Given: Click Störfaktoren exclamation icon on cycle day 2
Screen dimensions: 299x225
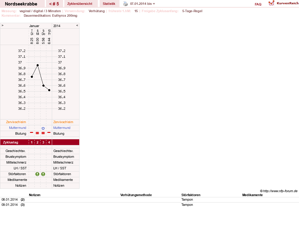Looking at the screenshot, I should coord(37,174).
